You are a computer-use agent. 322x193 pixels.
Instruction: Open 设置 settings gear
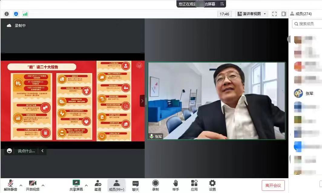click(x=212, y=185)
